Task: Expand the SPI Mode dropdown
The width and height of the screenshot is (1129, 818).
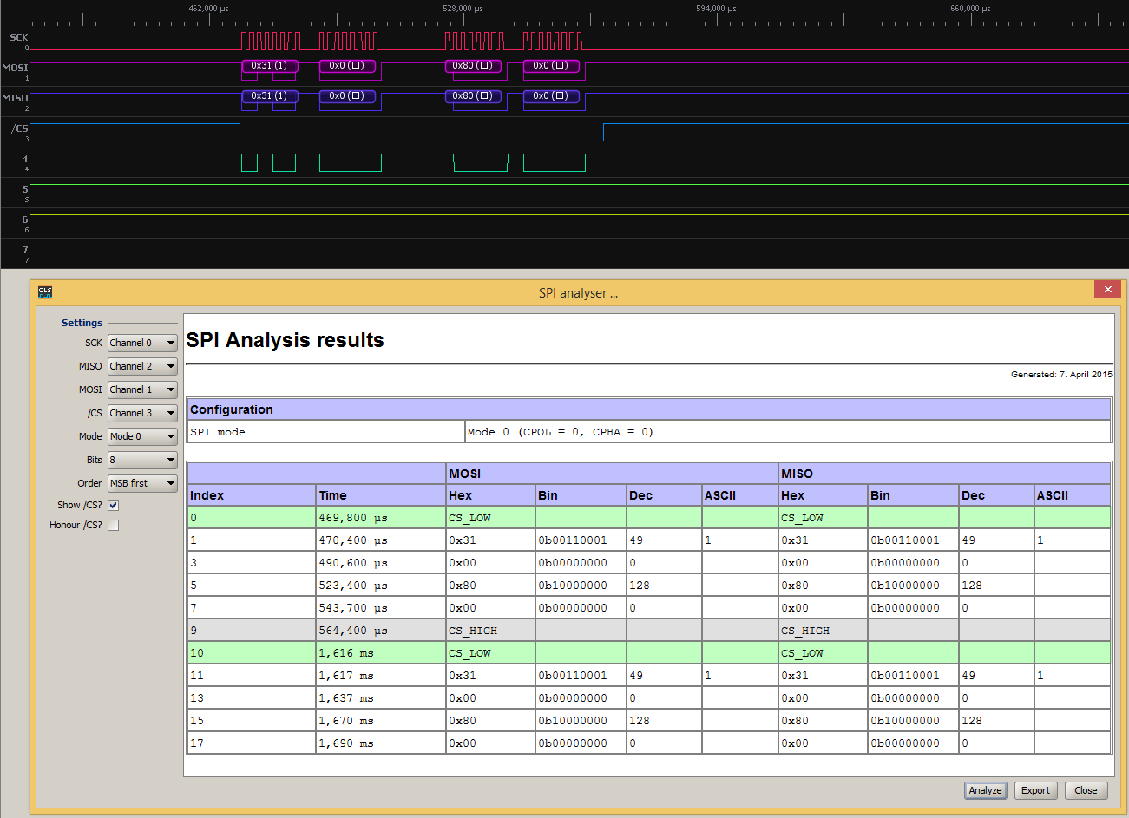Action: pos(142,436)
